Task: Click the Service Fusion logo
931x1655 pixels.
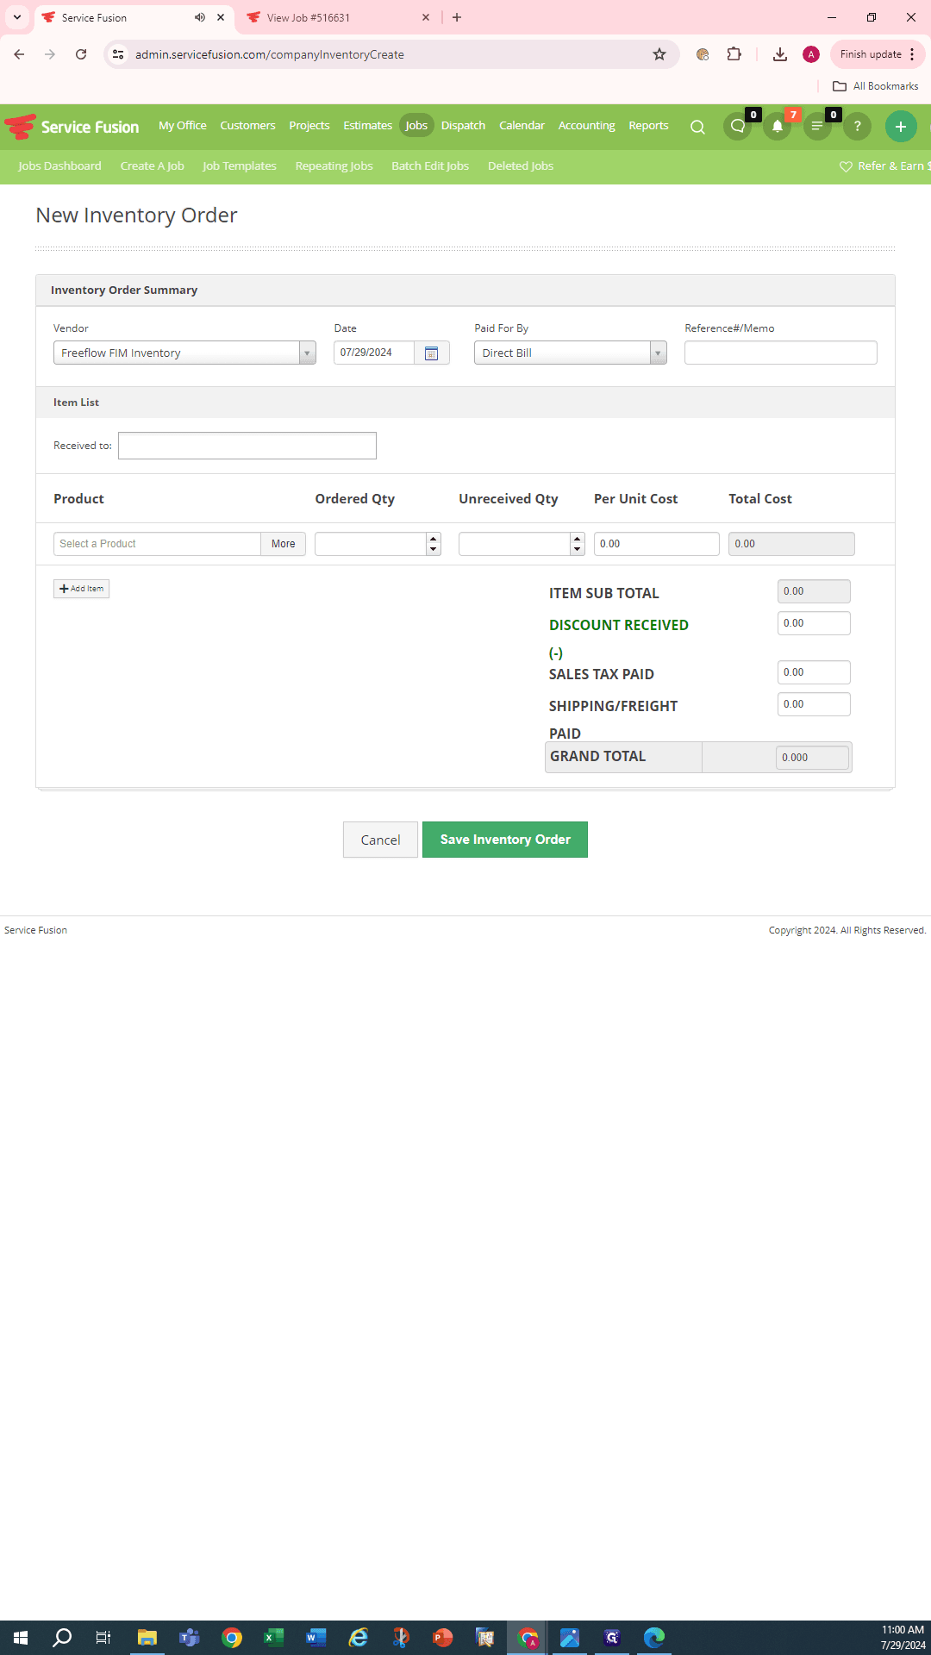Action: (72, 127)
